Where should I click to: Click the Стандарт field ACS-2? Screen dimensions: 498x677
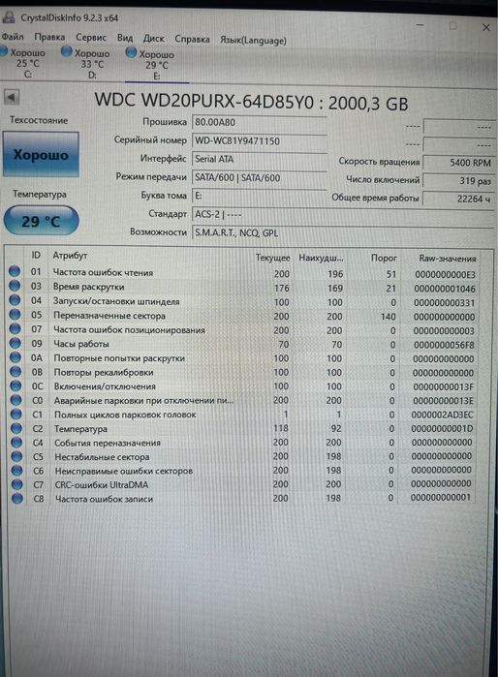343,214
